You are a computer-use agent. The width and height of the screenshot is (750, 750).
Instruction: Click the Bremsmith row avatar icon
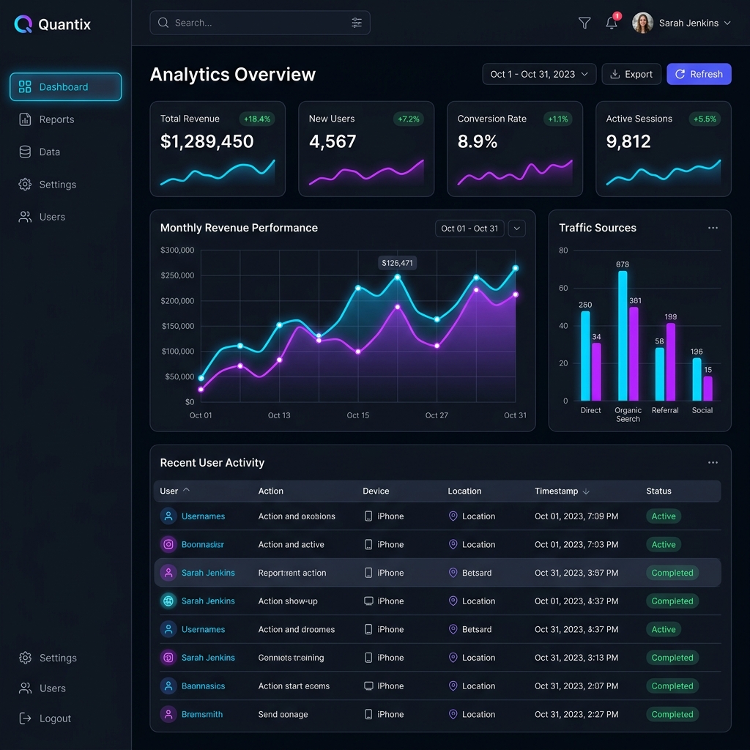pos(168,714)
